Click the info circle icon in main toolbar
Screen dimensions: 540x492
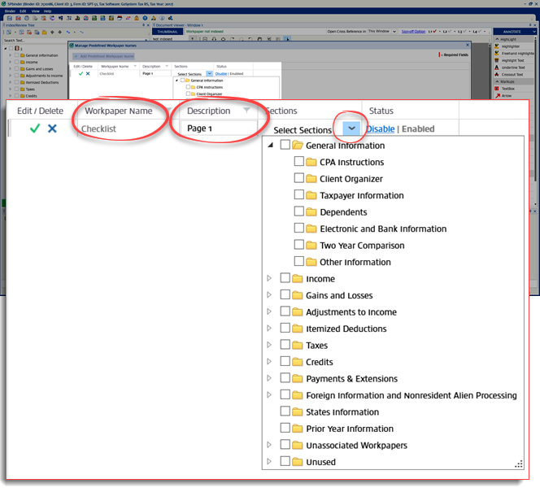(x=162, y=18)
